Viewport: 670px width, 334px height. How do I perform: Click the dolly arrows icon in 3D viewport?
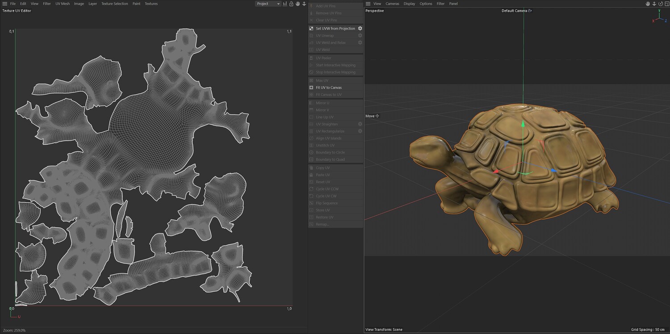tap(654, 4)
